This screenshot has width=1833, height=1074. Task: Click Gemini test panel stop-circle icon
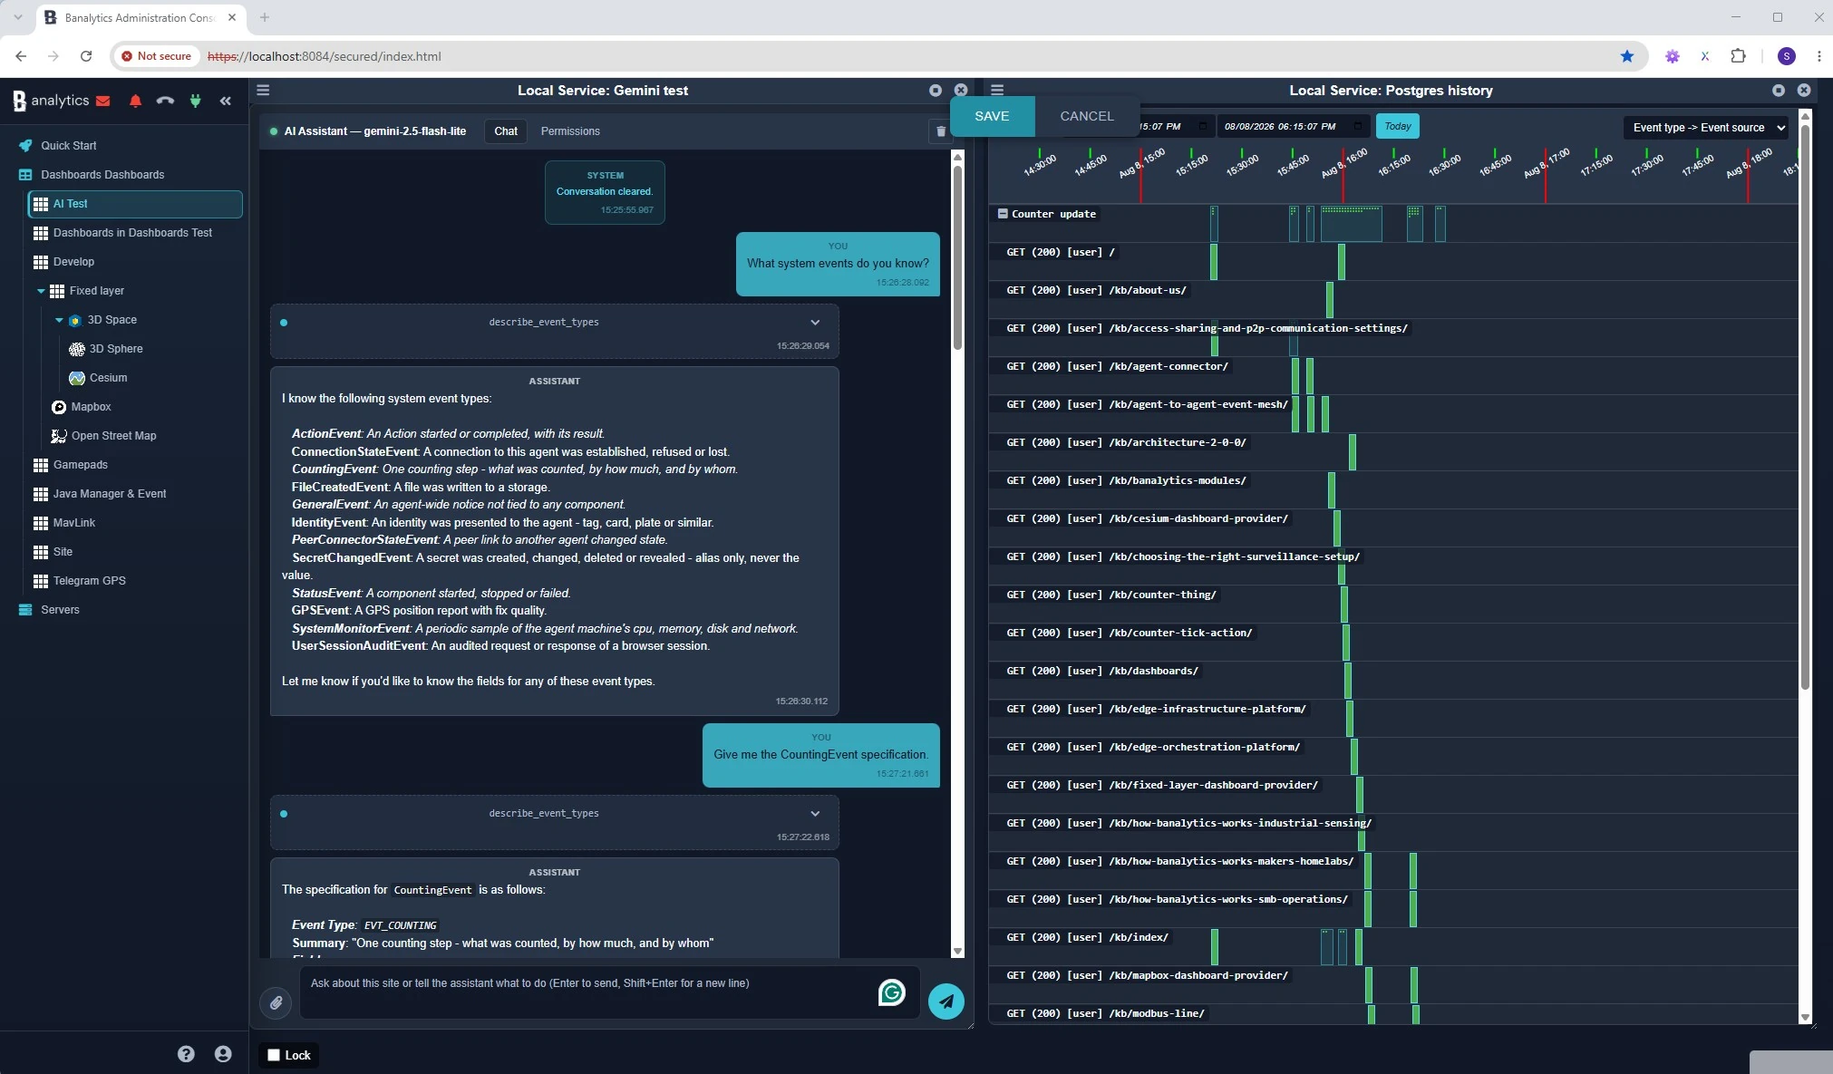pos(936,90)
